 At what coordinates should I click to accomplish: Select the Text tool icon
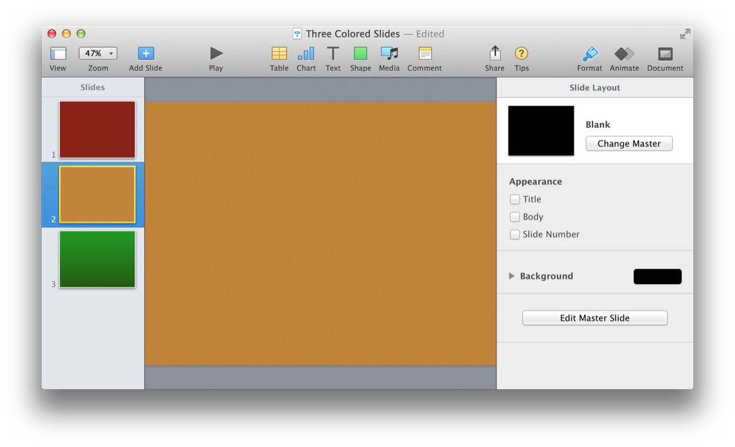tap(333, 54)
